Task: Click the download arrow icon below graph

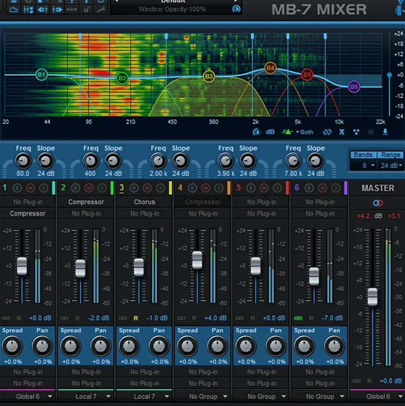Action: [x=385, y=132]
